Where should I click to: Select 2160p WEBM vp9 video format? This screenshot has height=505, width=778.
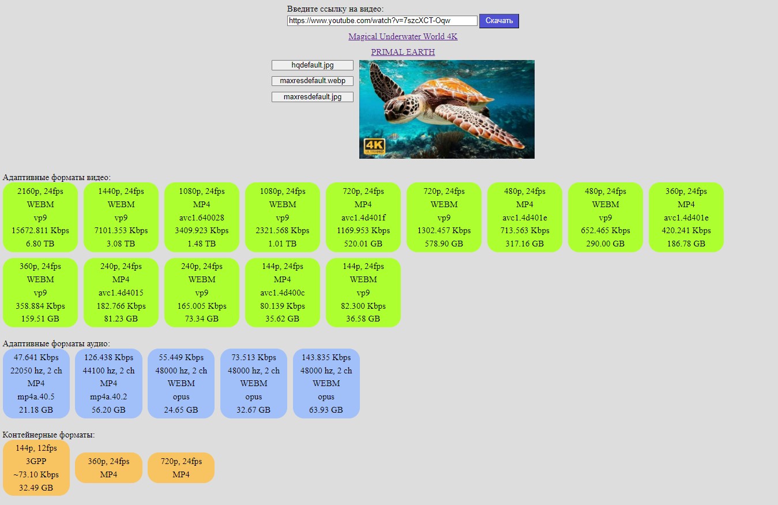[40, 218]
